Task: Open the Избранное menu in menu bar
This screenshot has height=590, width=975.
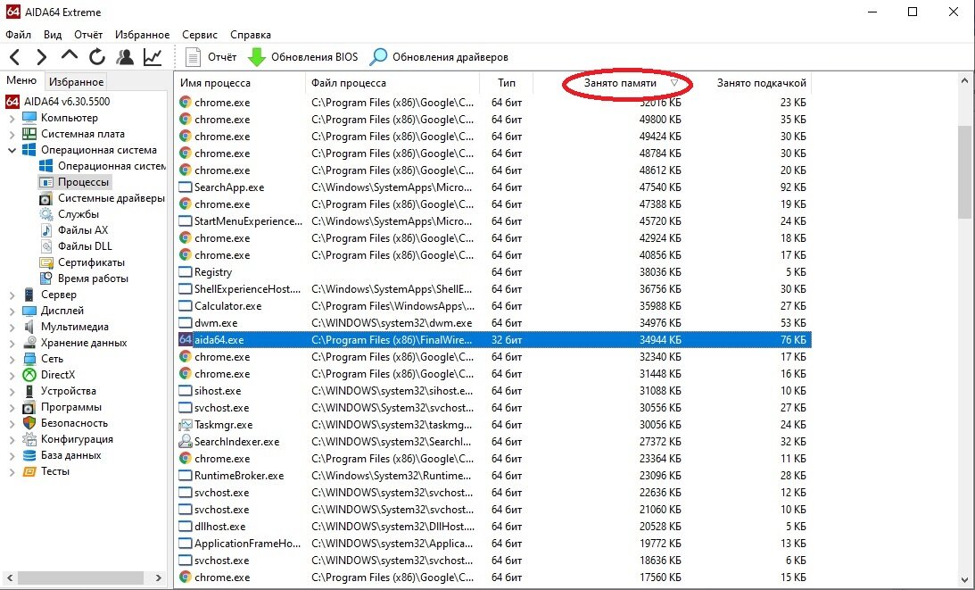Action: [x=143, y=35]
